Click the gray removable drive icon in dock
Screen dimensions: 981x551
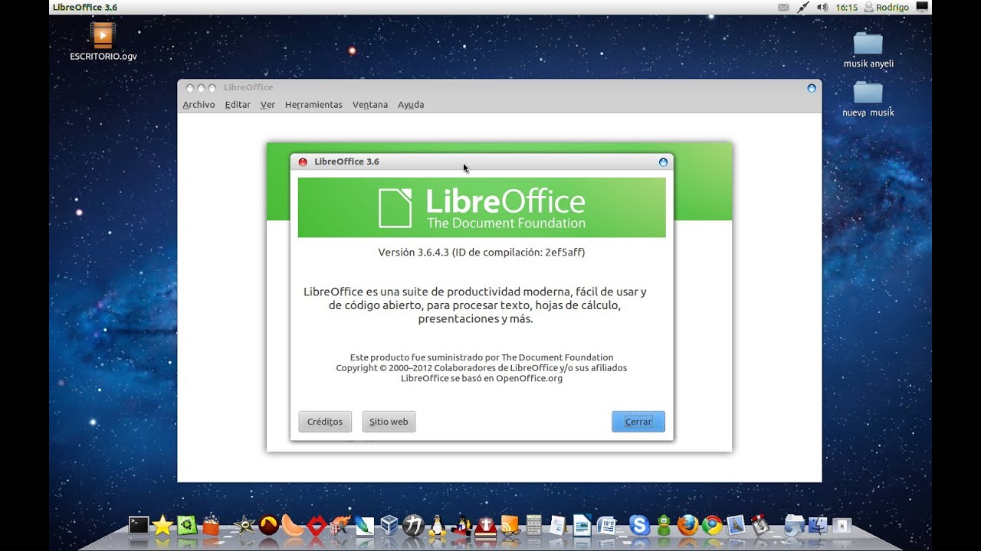pyautogui.click(x=842, y=525)
